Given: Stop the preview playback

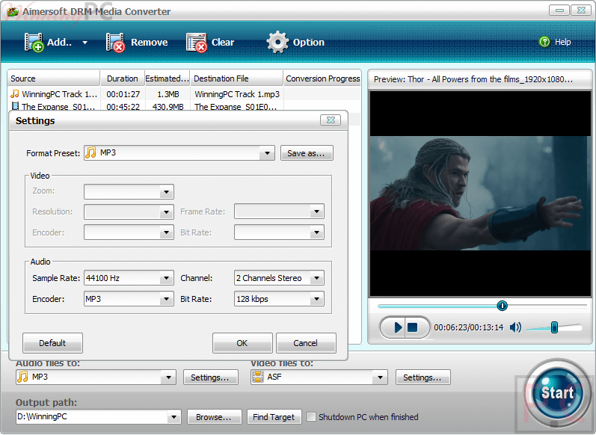Looking at the screenshot, I should pyautogui.click(x=412, y=327).
